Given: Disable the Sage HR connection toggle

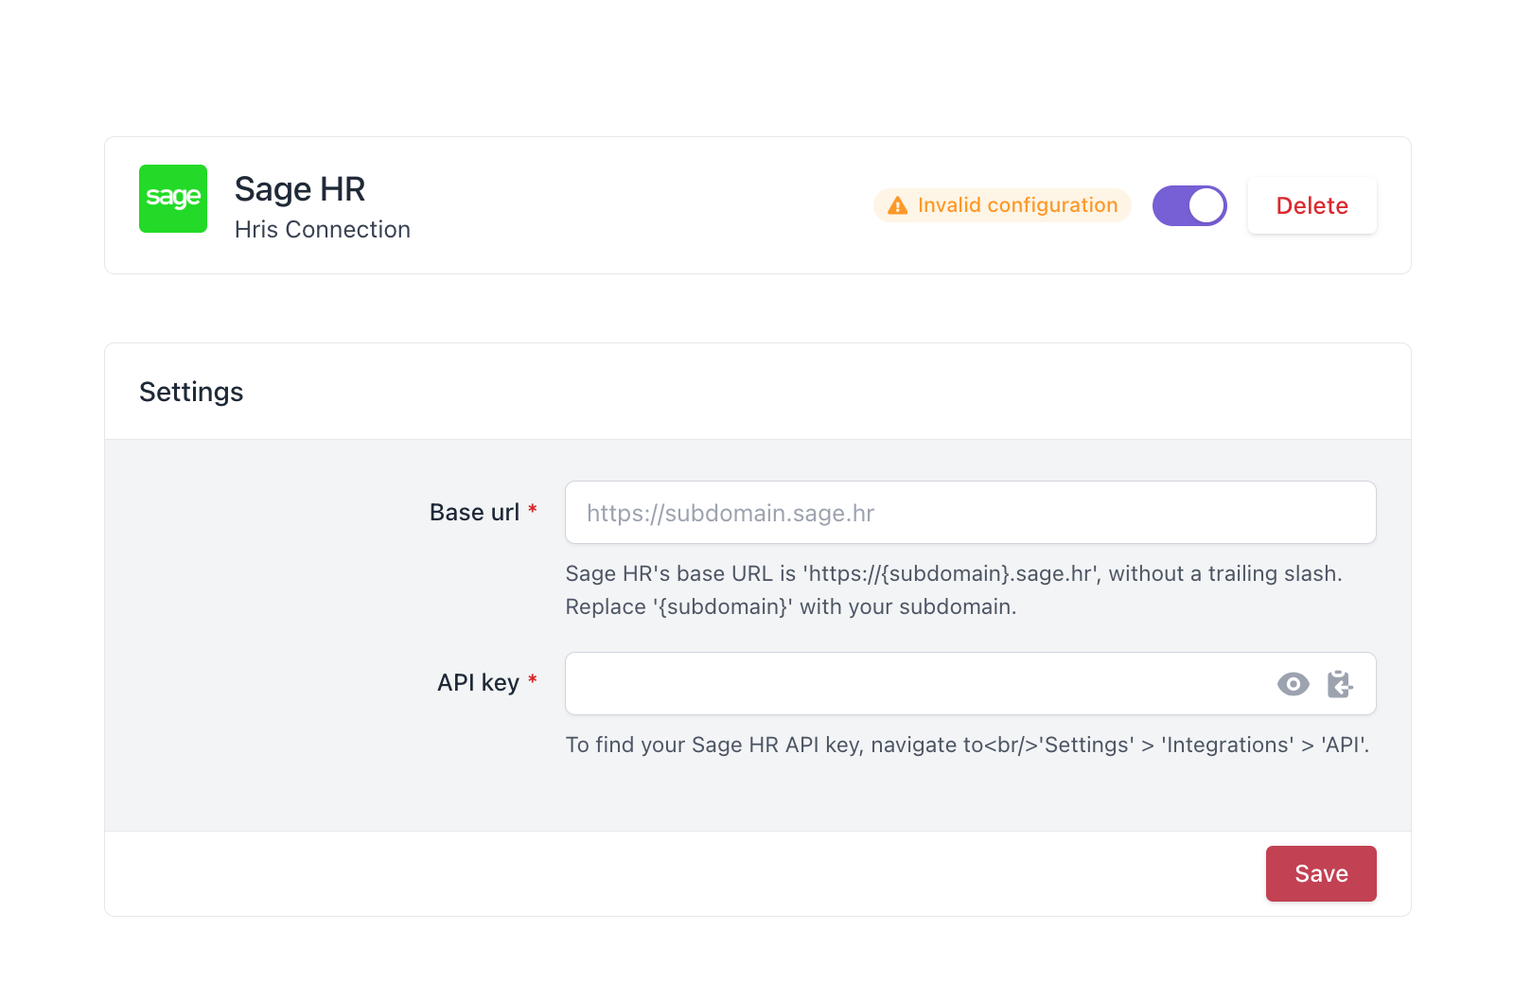Looking at the screenshot, I should click(1189, 205).
